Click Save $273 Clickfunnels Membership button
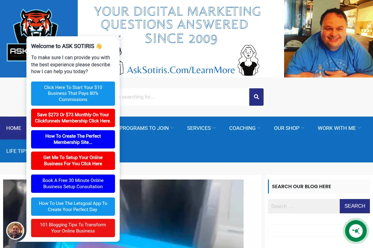Screen dimensions: 373x248 point(73,118)
